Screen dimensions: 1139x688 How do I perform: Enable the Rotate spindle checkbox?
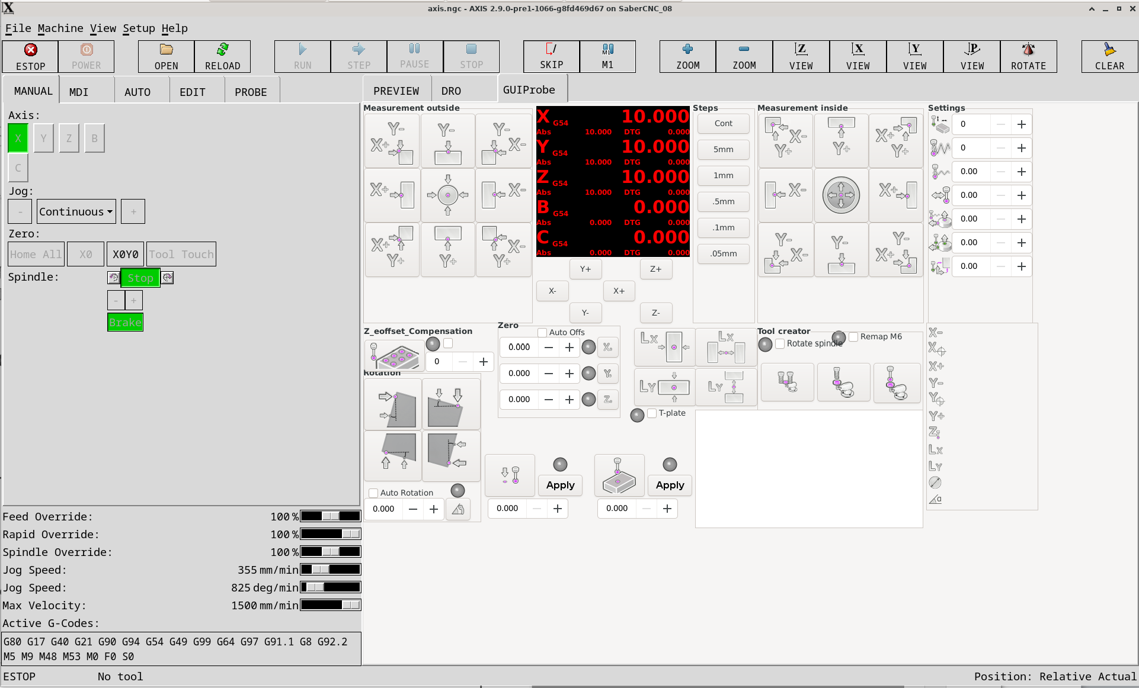point(780,343)
